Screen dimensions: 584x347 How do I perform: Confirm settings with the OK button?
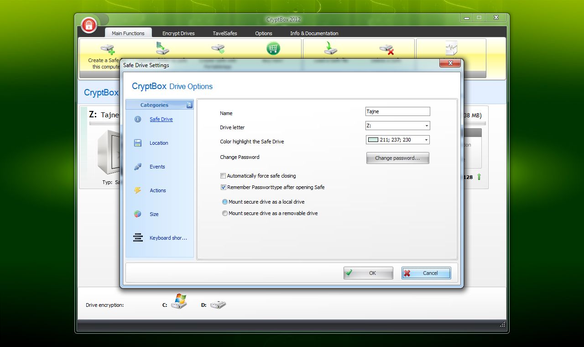[368, 273]
